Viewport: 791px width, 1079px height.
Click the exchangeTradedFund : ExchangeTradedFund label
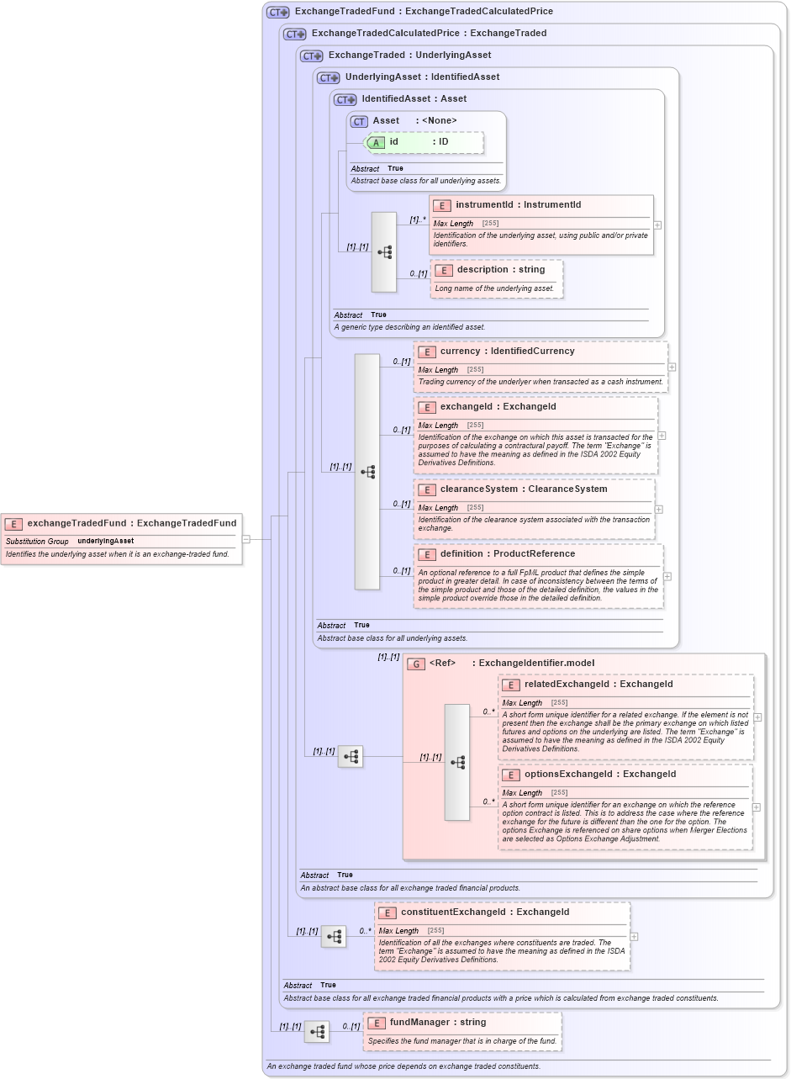[x=132, y=524]
